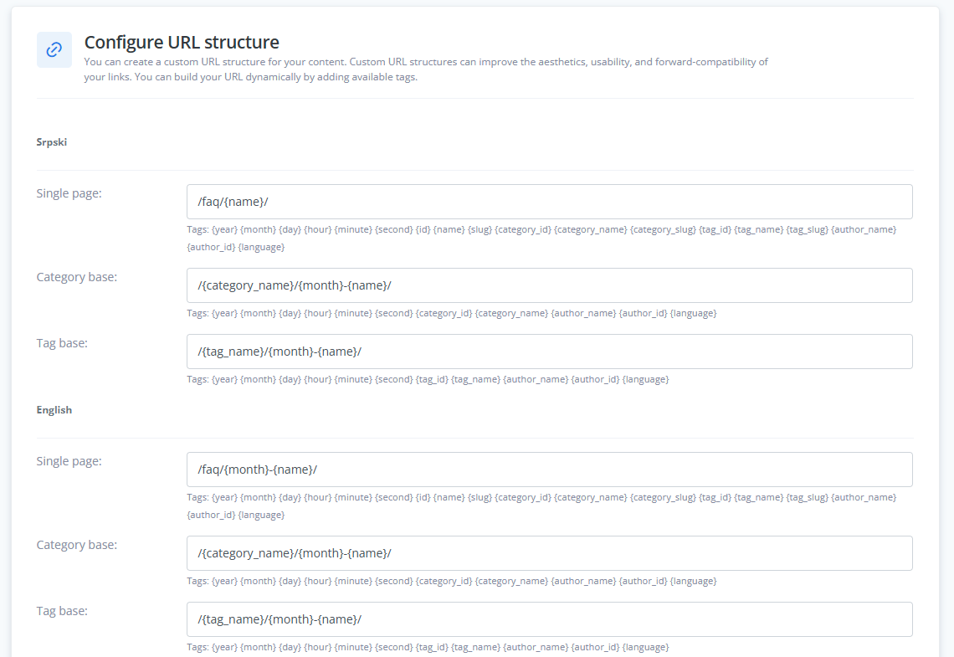Click the Configure URL structure heading
The height and width of the screenshot is (657, 954).
pyautogui.click(x=182, y=42)
